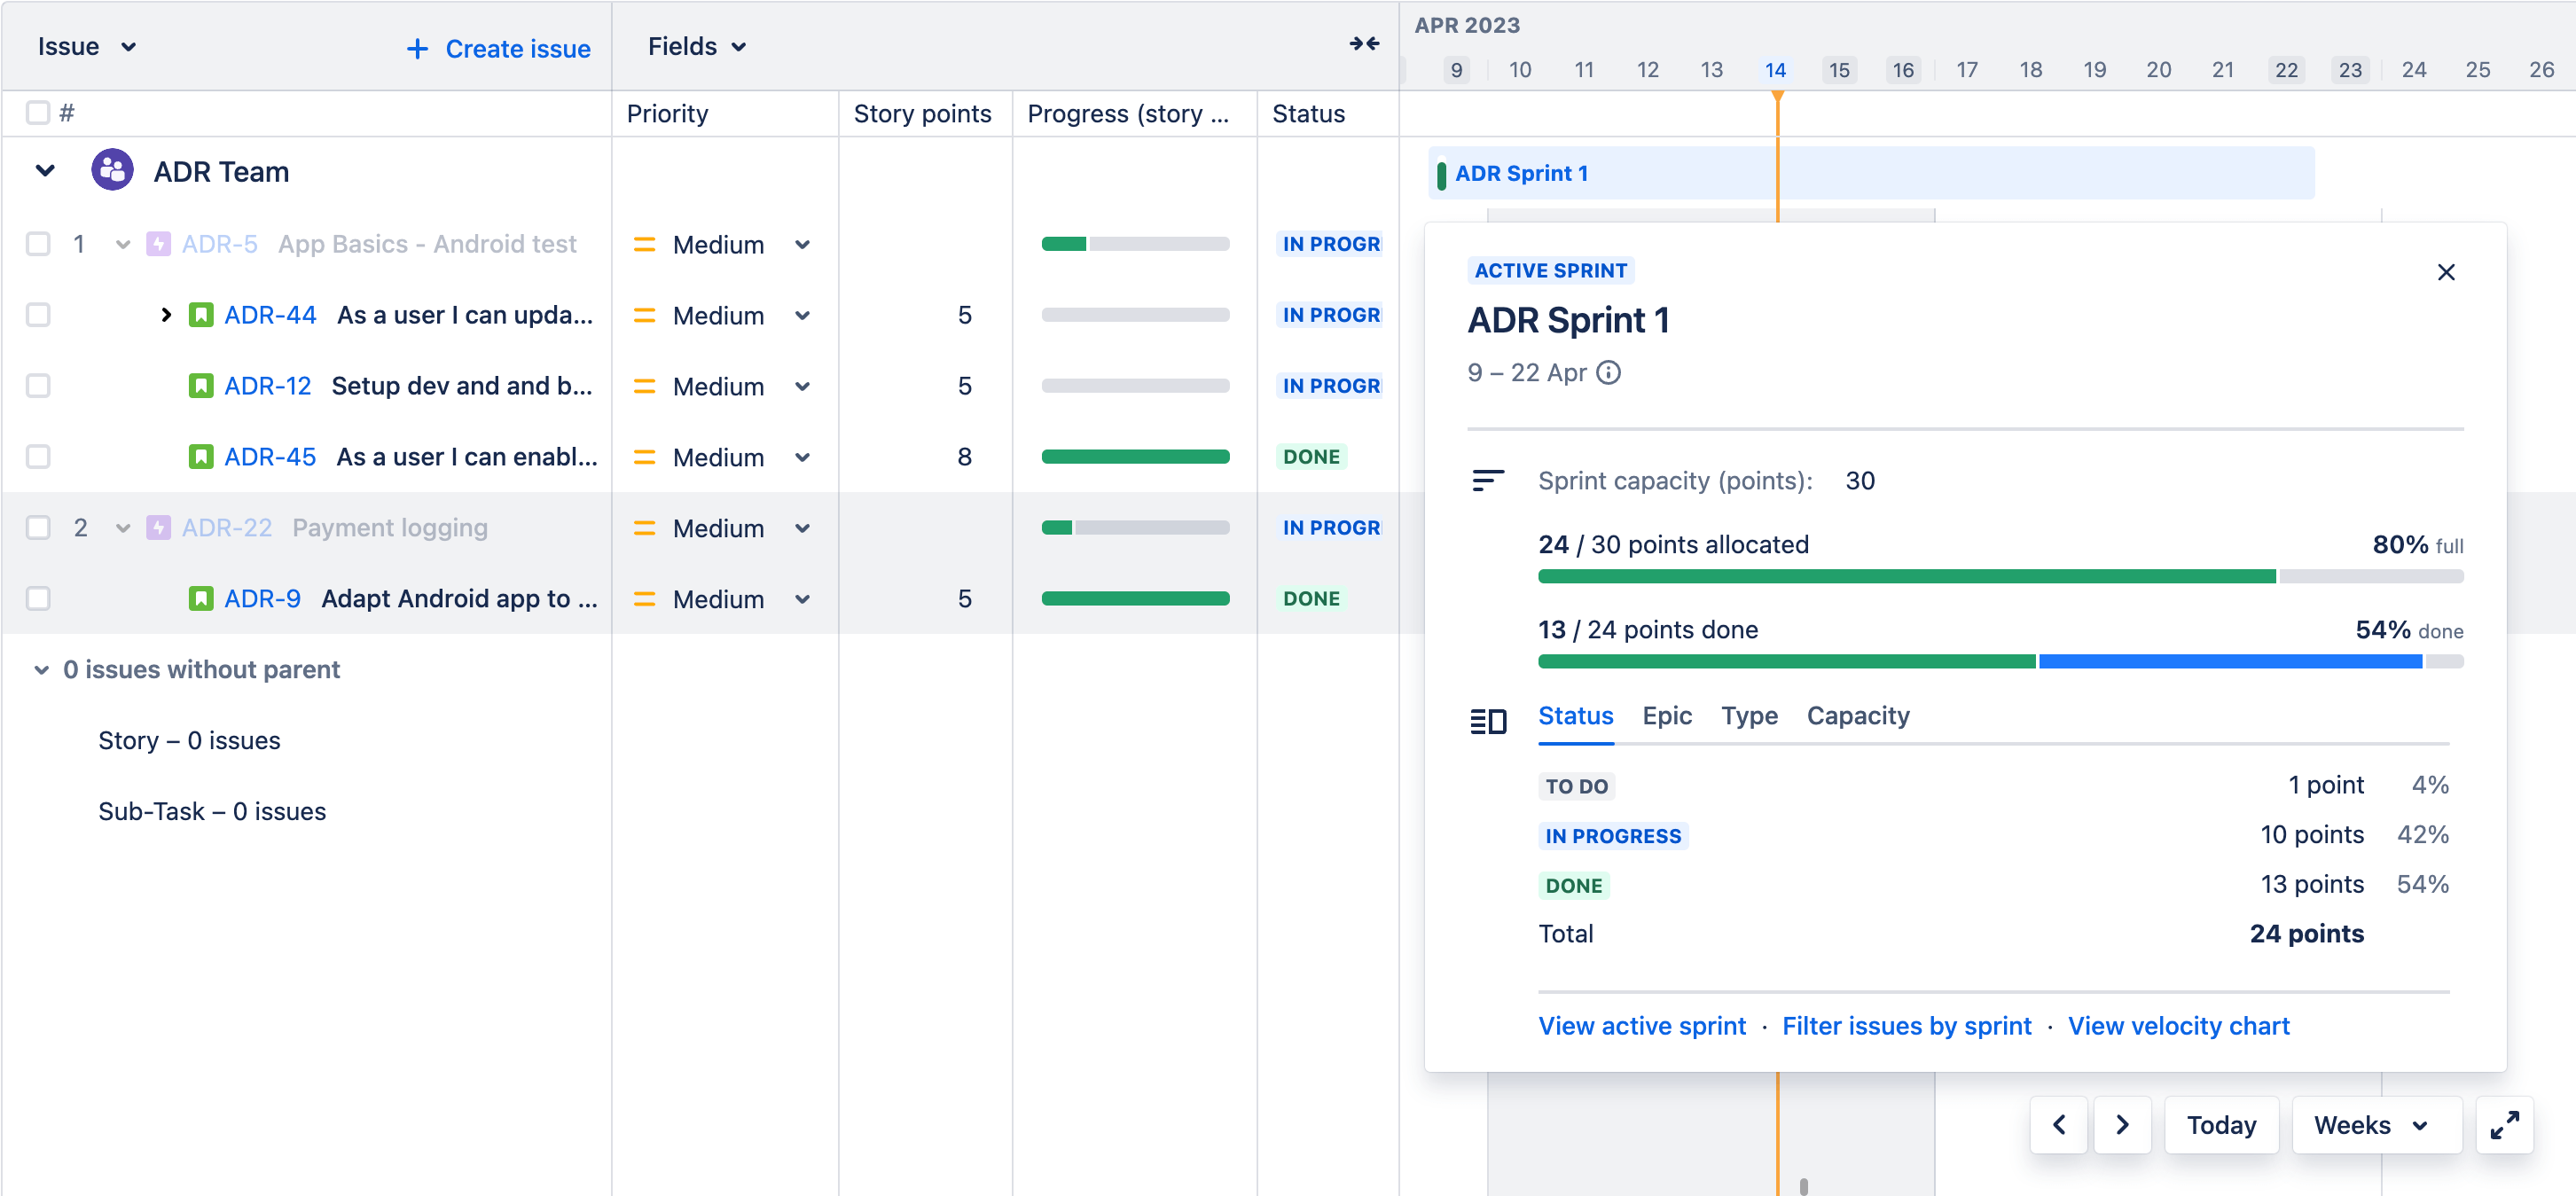Open the Issue menu
This screenshot has width=2576, height=1196.
click(86, 45)
